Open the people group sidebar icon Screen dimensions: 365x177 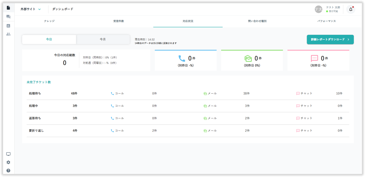pyautogui.click(x=8, y=34)
